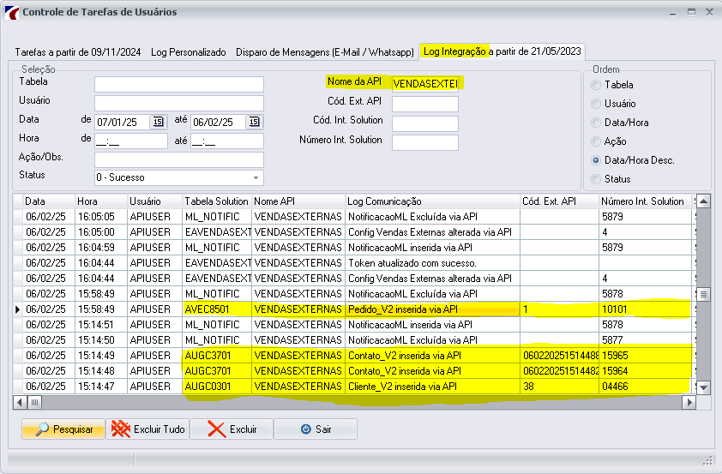This screenshot has width=722, height=474.
Task: Click the Cód. Int. Solution input field
Action: tap(425, 123)
